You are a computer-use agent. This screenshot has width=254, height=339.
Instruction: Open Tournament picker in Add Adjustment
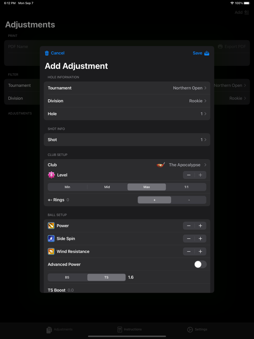[x=127, y=88]
